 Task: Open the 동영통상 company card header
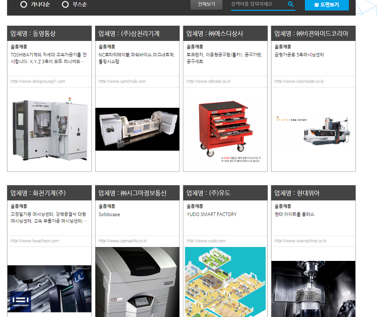pyautogui.click(x=49, y=33)
